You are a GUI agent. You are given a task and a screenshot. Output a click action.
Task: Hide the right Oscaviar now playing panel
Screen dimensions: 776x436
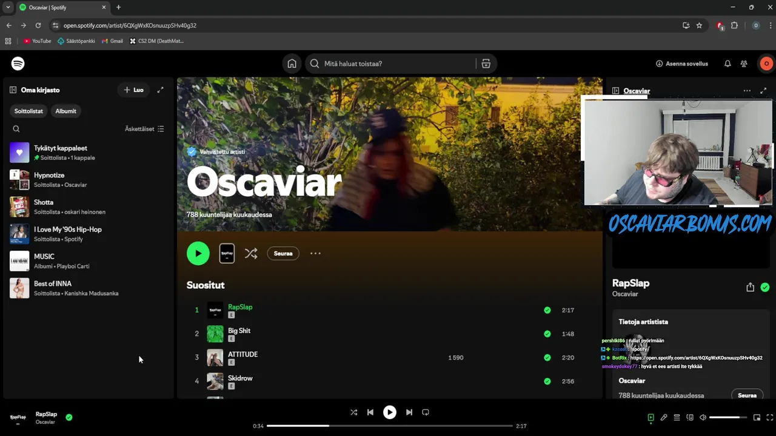coord(616,91)
